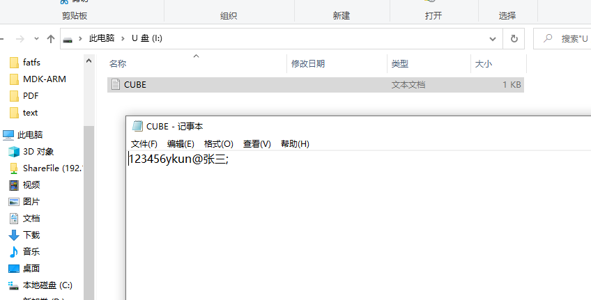The width and height of the screenshot is (591, 300).
Task: Click the 文本文档 type cell
Action: pos(408,85)
